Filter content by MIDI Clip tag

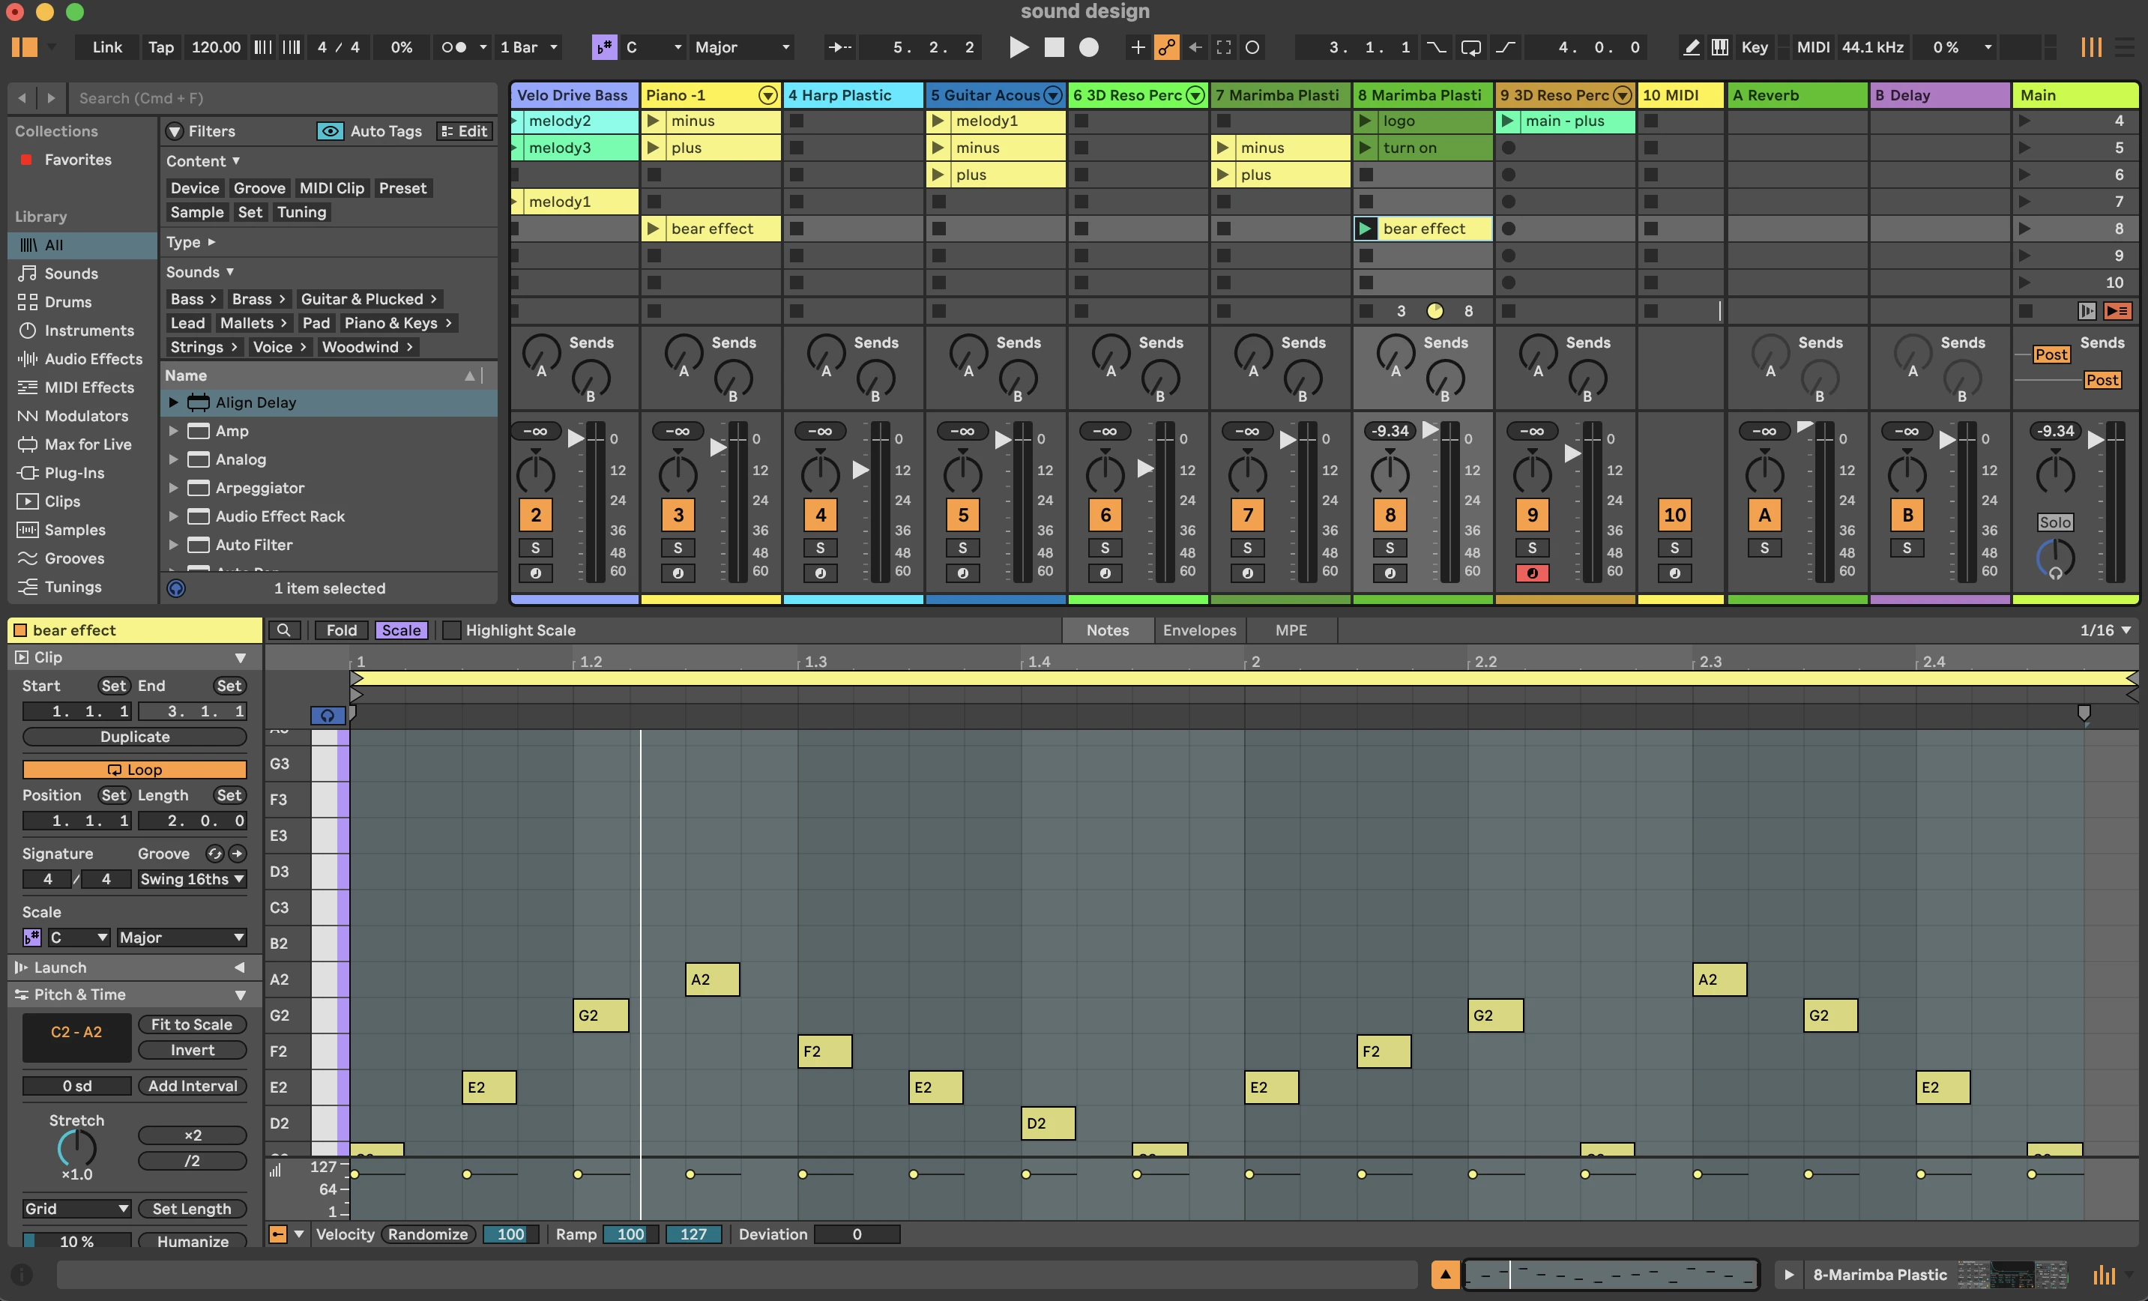[331, 187]
